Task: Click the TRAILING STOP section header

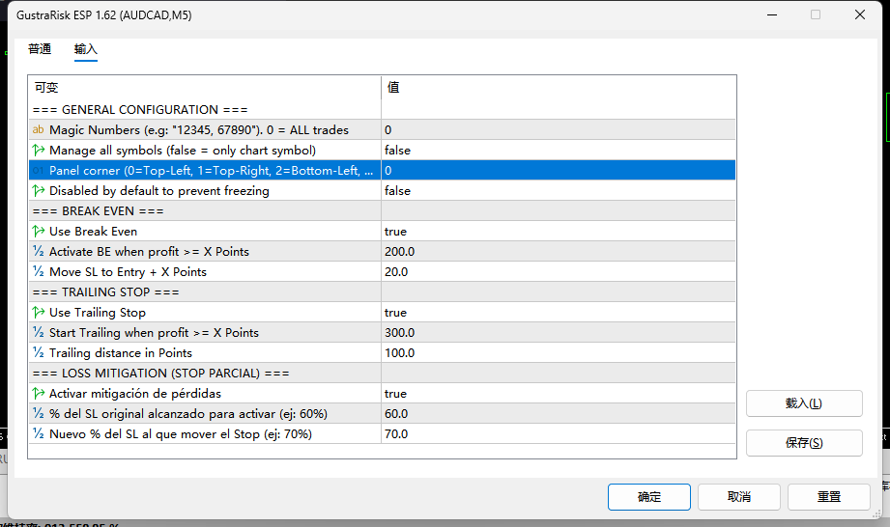Action: coord(105,291)
